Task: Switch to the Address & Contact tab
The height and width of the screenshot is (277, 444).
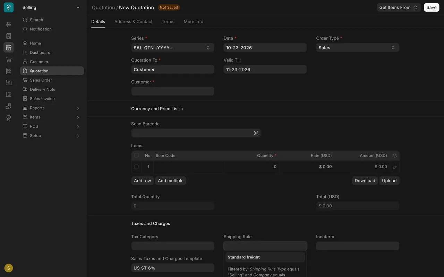Action: [x=133, y=21]
